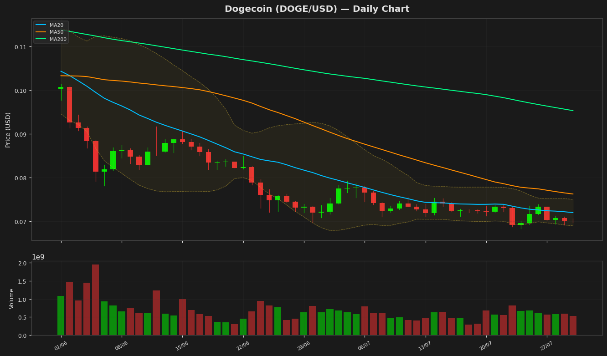
Task: Click the chart title Dogecoin (DOGE/USD) — Daily Chart
Action: click(317, 9)
